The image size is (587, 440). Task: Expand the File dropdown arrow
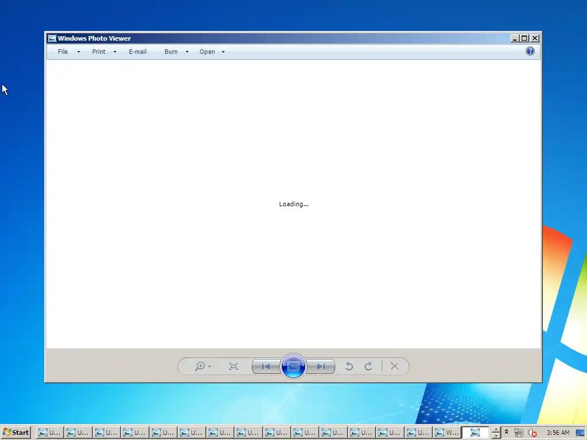(79, 52)
